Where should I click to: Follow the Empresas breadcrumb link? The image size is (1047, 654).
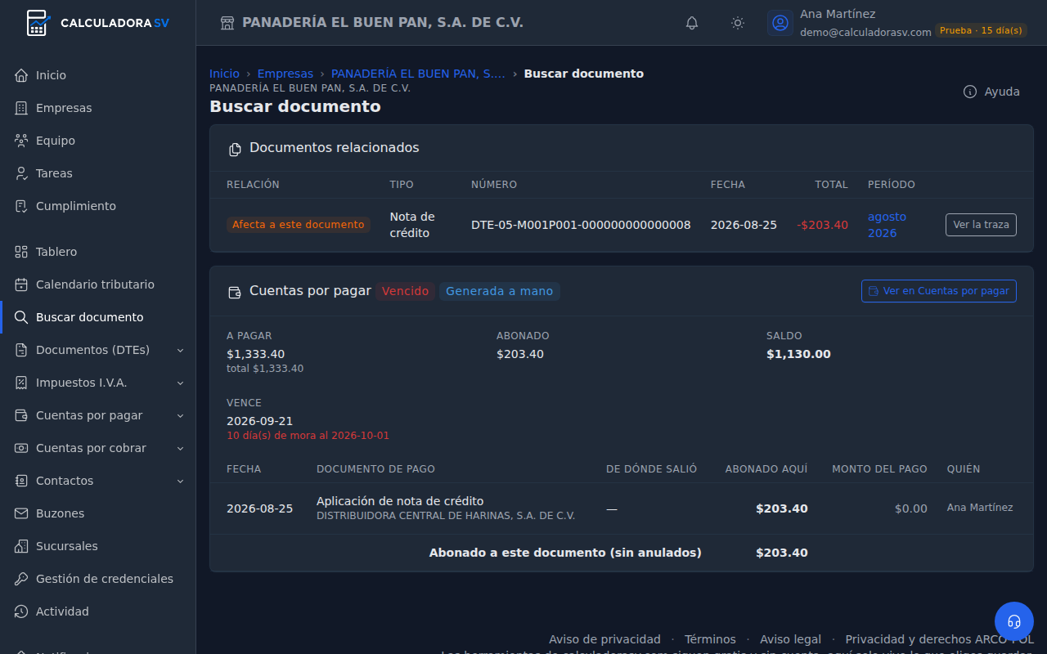point(285,74)
